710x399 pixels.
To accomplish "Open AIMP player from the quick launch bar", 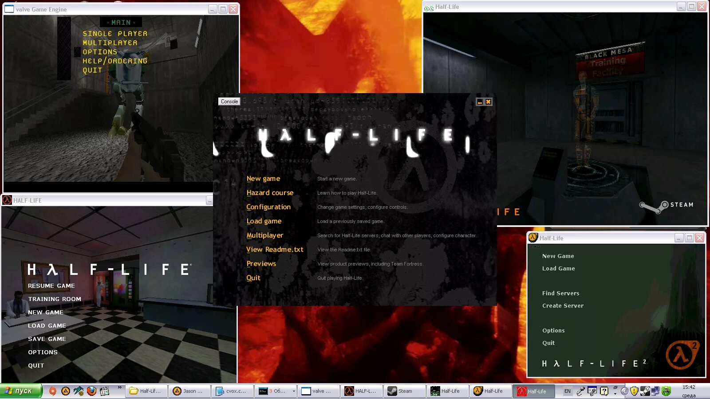I will click(x=66, y=391).
